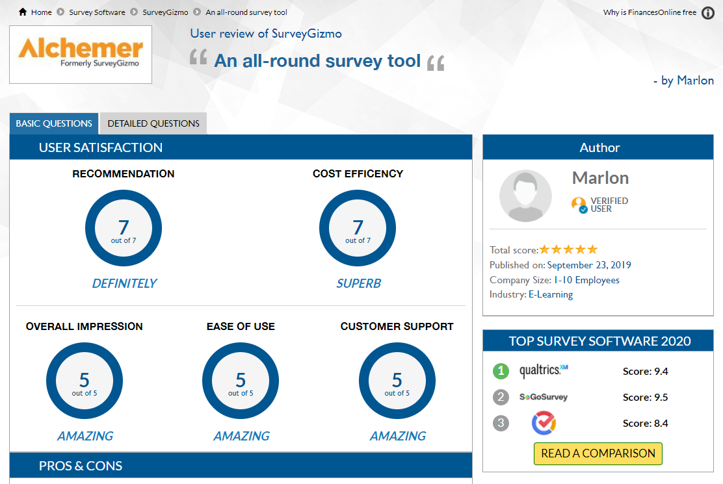This screenshot has height=484, width=723.
Task: Open the Survey Software breadcrumb link
Action: click(97, 12)
